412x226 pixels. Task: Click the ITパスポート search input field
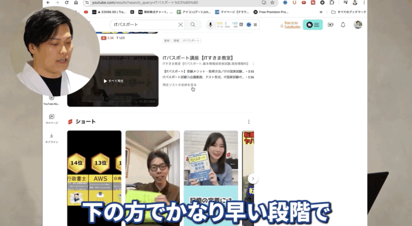(143, 25)
